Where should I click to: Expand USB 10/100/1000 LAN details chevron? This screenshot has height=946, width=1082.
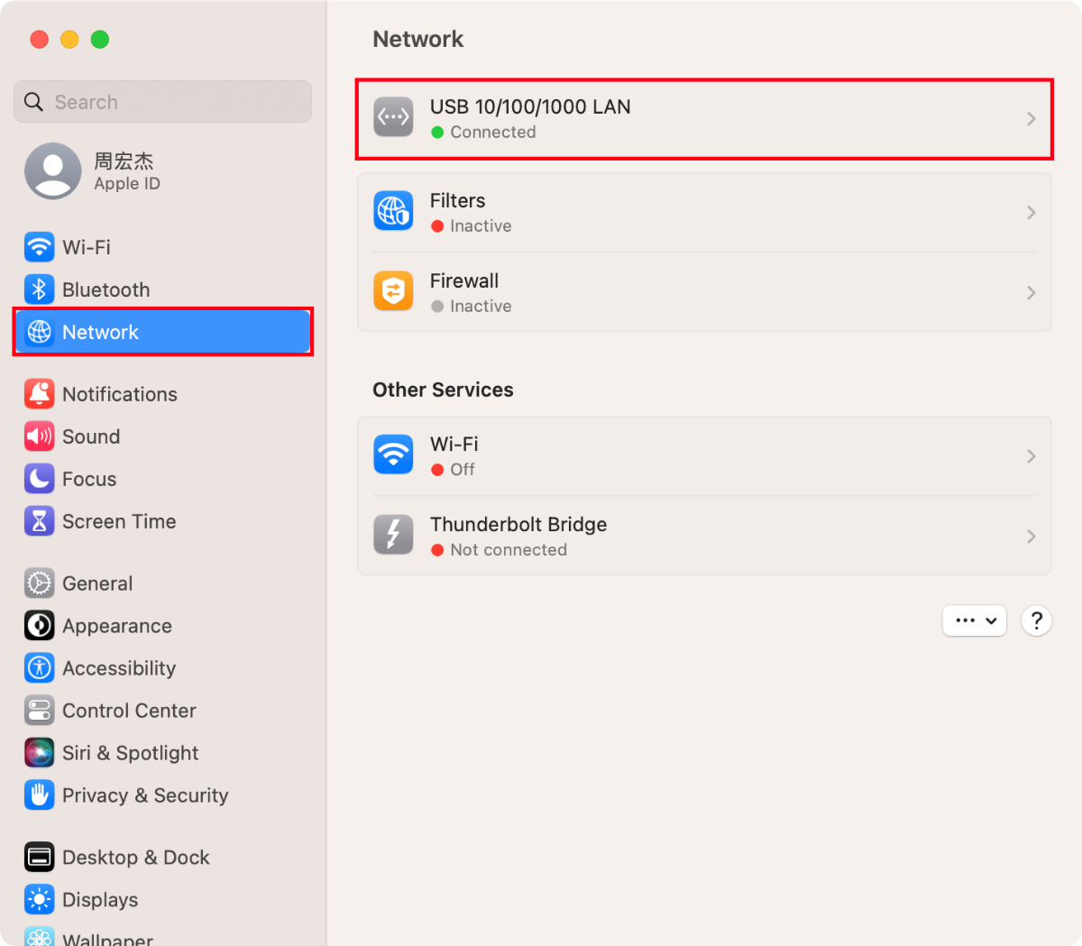click(1031, 119)
